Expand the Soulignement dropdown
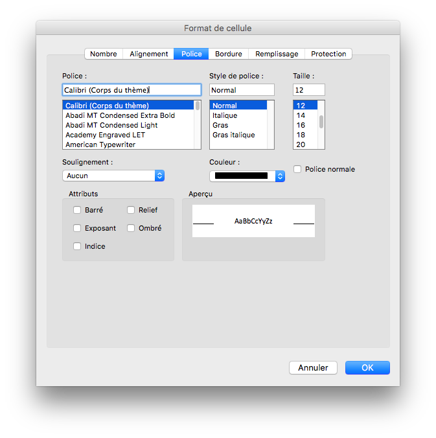Viewport: 436px width, 438px height. point(159,176)
